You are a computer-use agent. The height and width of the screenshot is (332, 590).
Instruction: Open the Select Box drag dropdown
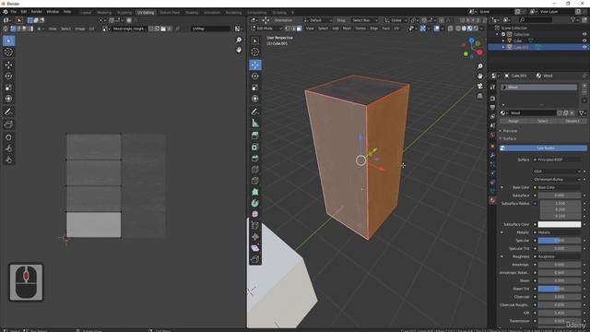pos(365,20)
